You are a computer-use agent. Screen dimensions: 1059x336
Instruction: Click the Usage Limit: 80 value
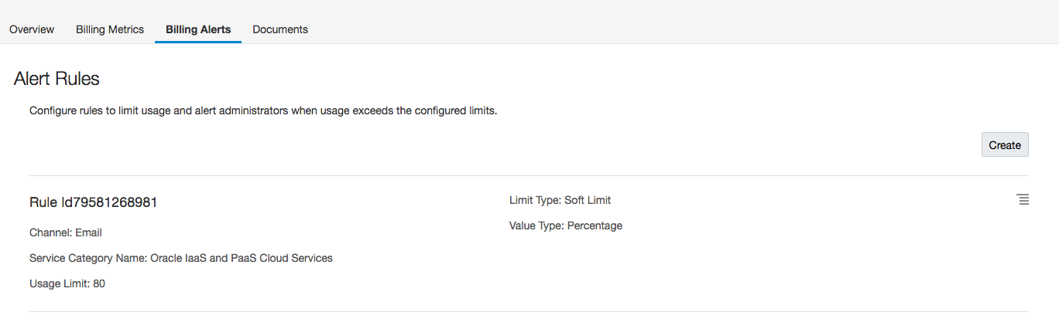(67, 283)
